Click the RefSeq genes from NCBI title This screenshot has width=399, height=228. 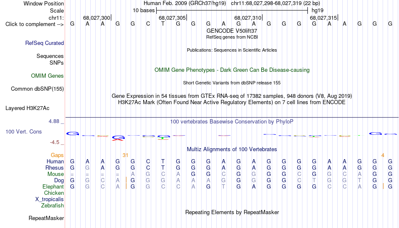(232, 37)
